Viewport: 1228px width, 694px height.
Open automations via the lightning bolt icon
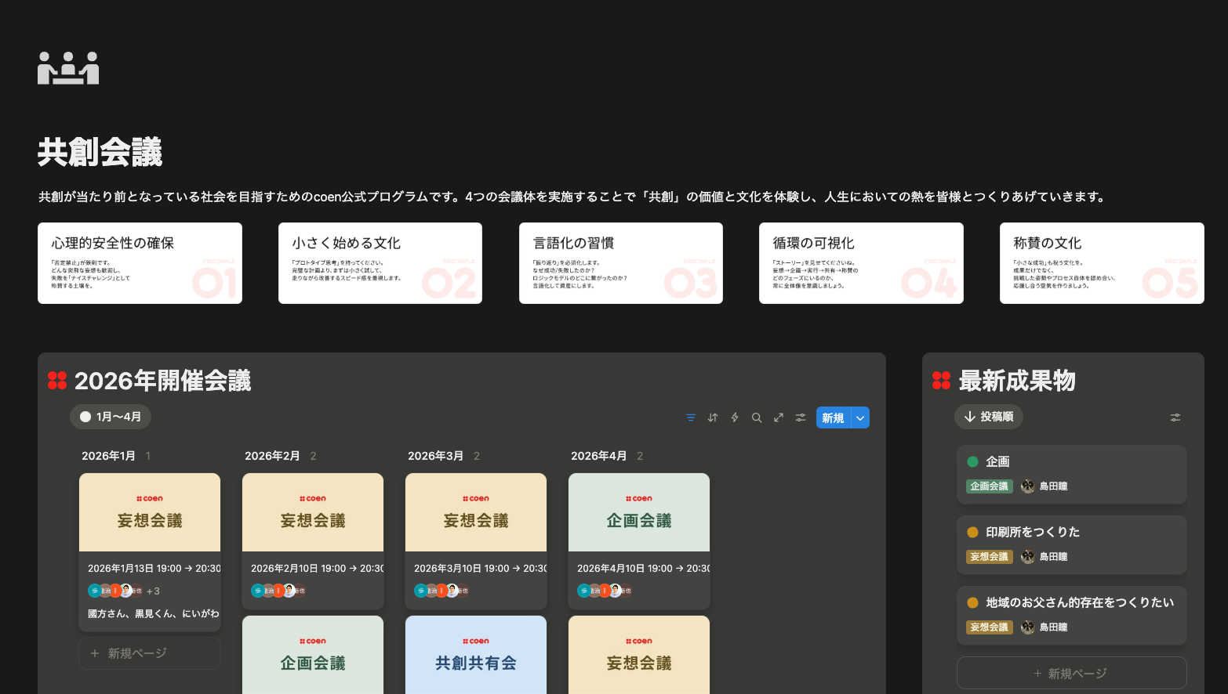click(x=735, y=417)
